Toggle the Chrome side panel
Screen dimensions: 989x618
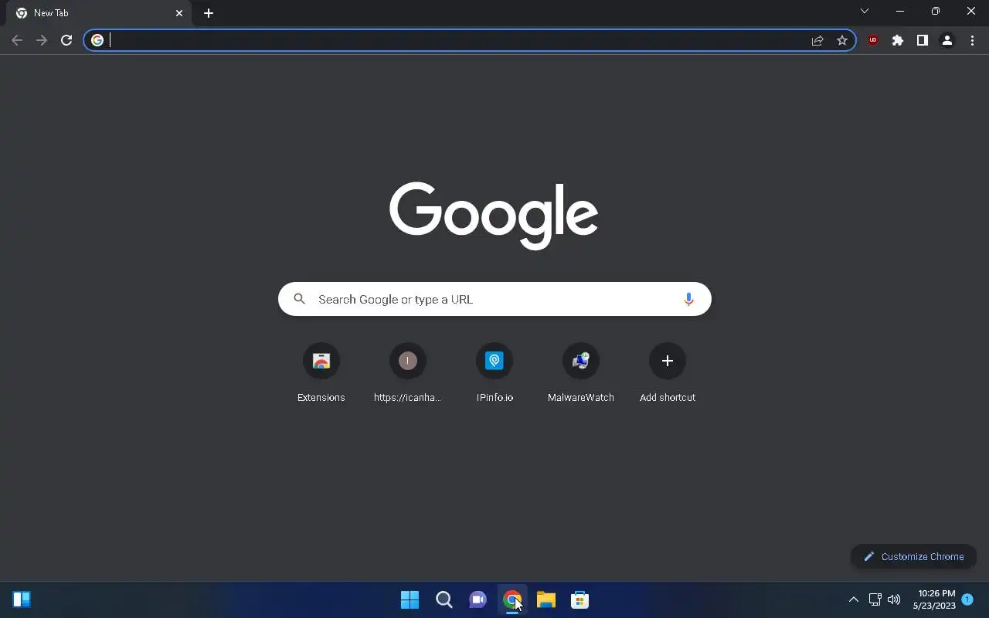[x=923, y=40]
